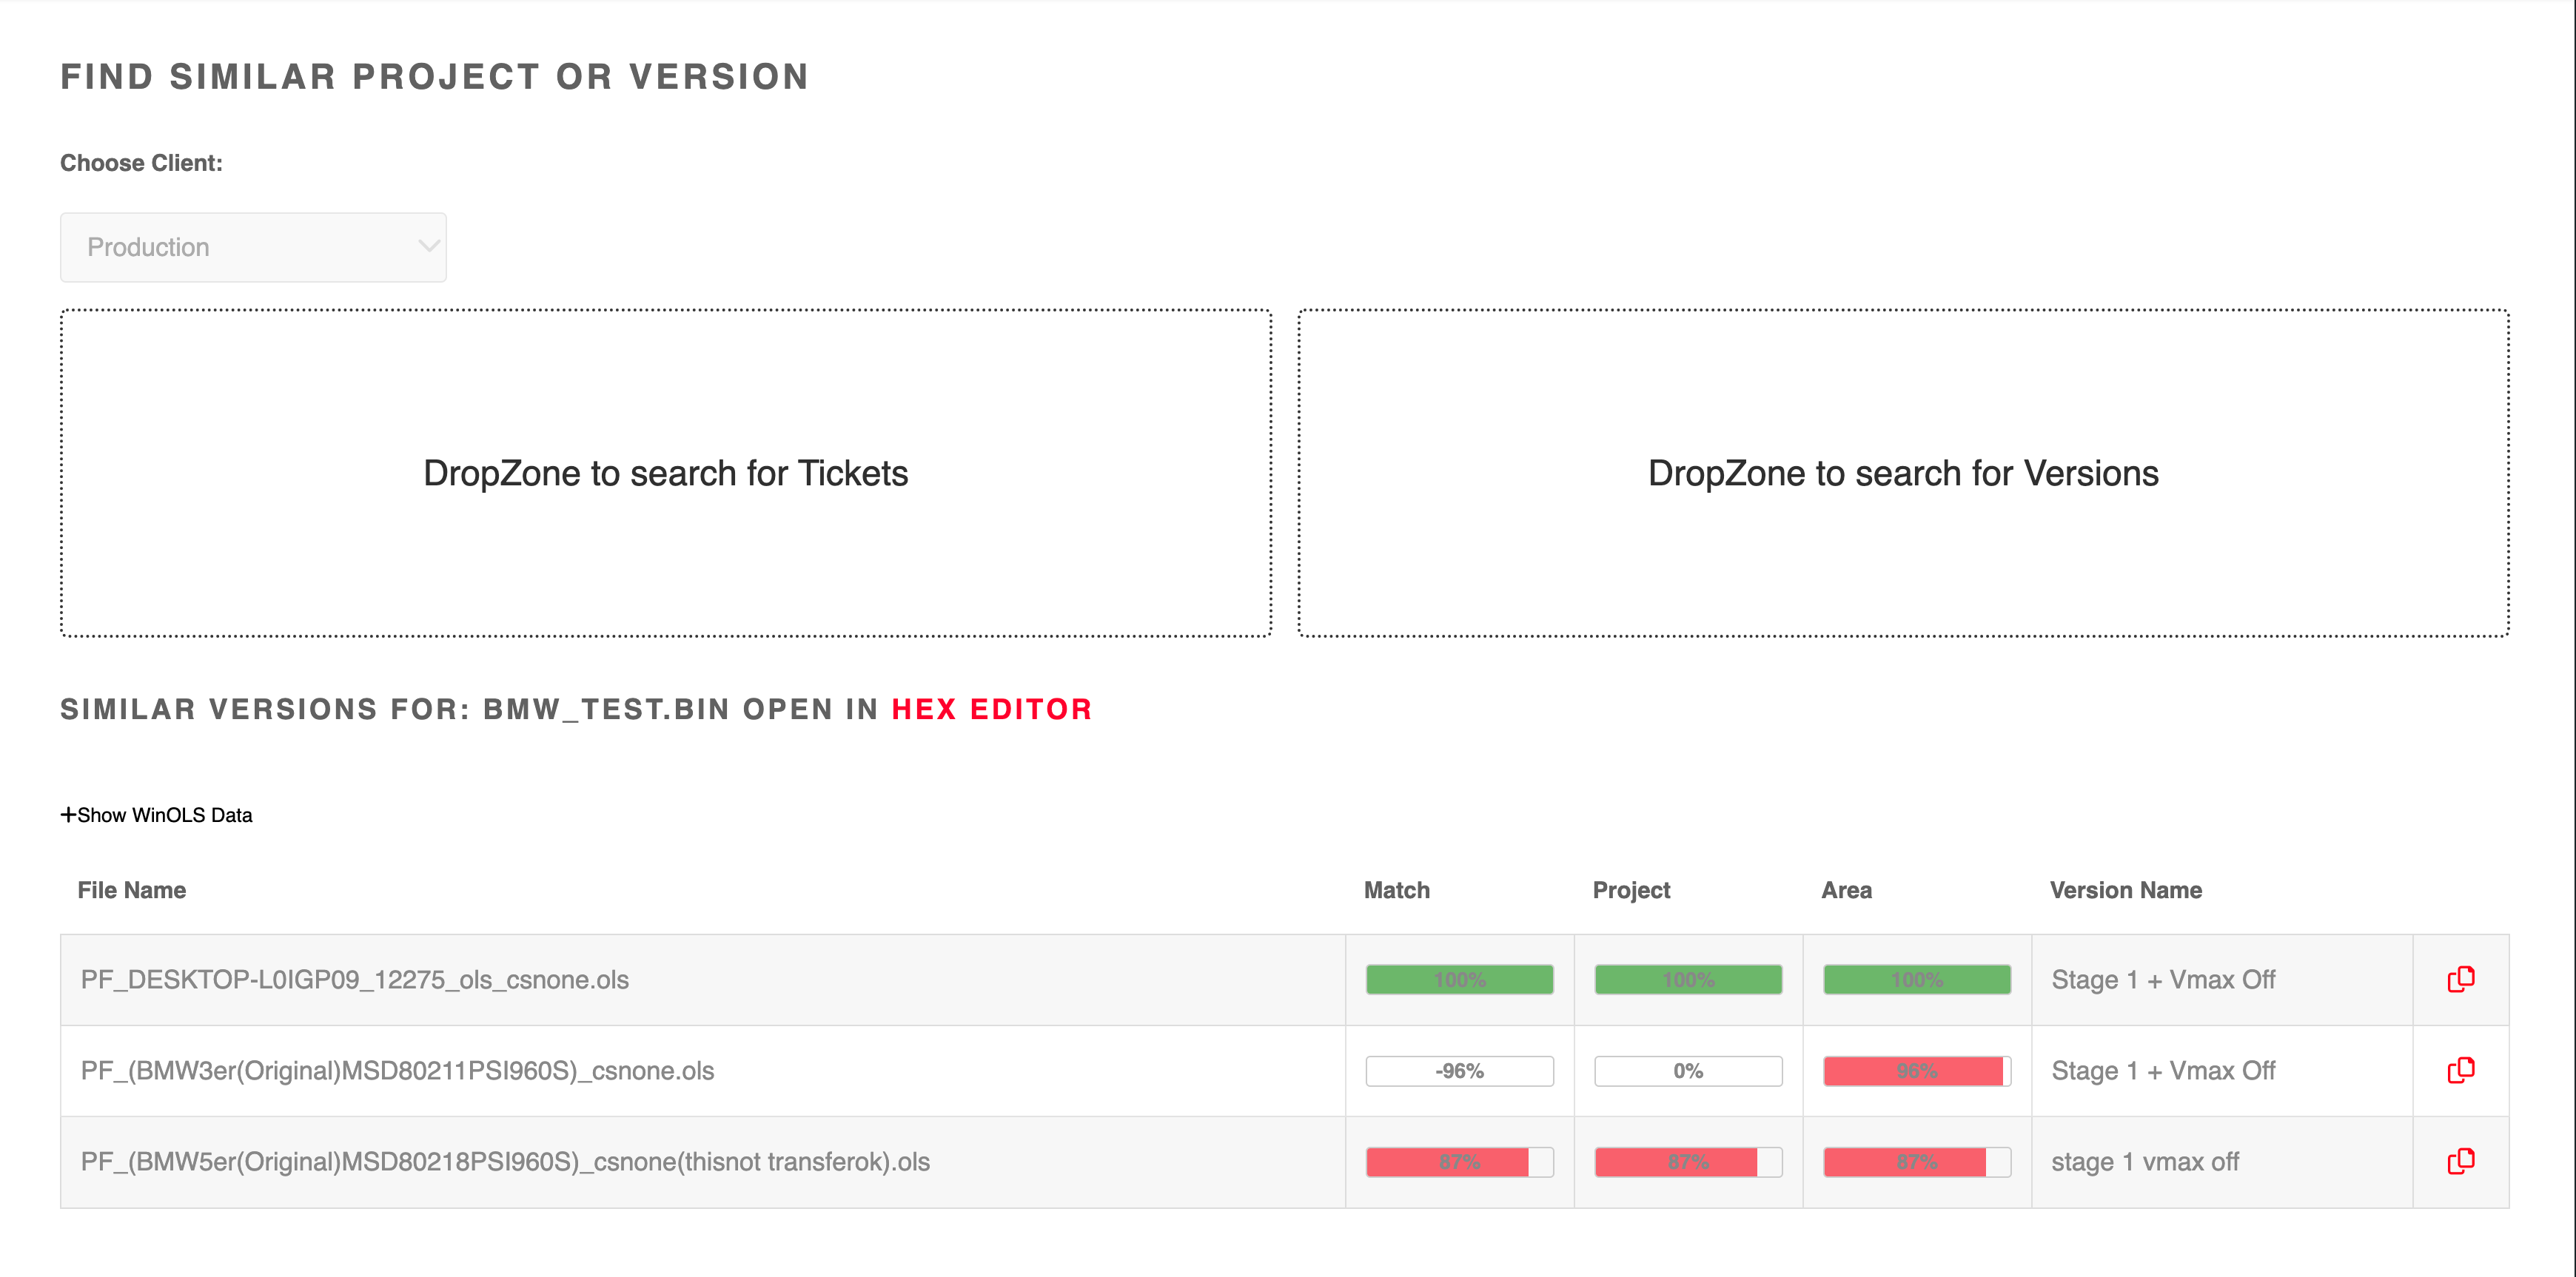This screenshot has width=2576, height=1277.
Task: Click the Version Name column header
Action: [x=2125, y=889]
